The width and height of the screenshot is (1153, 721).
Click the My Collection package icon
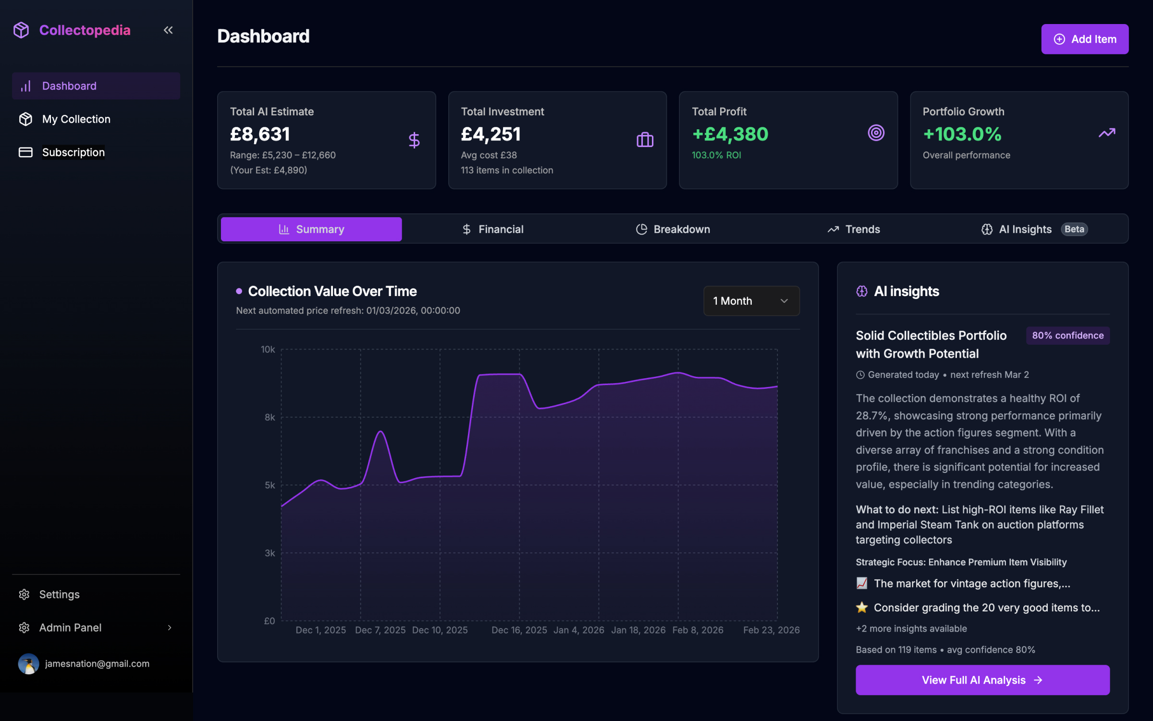point(25,119)
